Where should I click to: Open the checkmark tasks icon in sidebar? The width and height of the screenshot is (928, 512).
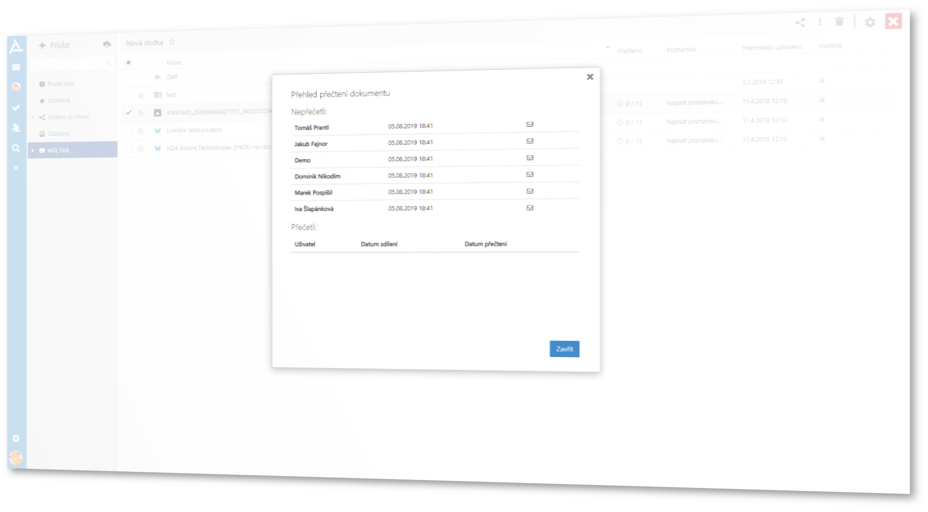pos(16,108)
